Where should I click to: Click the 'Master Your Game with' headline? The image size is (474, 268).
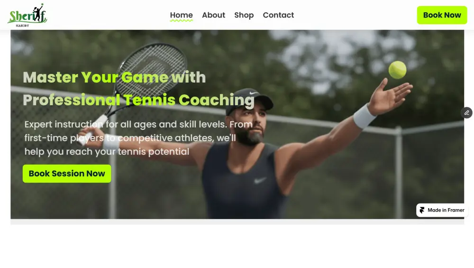pyautogui.click(x=114, y=77)
